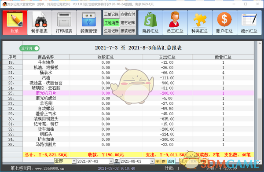Select the 汽油 row
264x172 pixels.
(138, 78)
